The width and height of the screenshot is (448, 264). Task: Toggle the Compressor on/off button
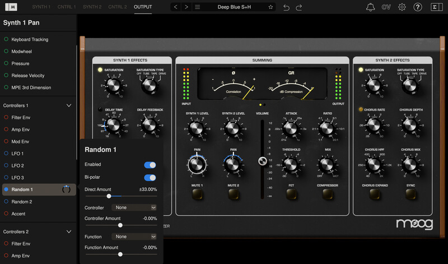tap(328, 194)
